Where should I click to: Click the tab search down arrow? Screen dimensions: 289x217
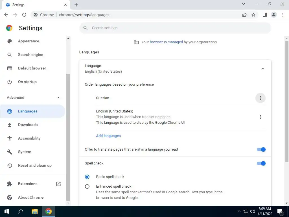coord(244,4)
